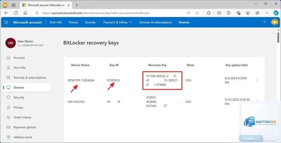Open browser extensions puzzle icon
Viewport: 281px width, 143px height.
click(x=209, y=13)
